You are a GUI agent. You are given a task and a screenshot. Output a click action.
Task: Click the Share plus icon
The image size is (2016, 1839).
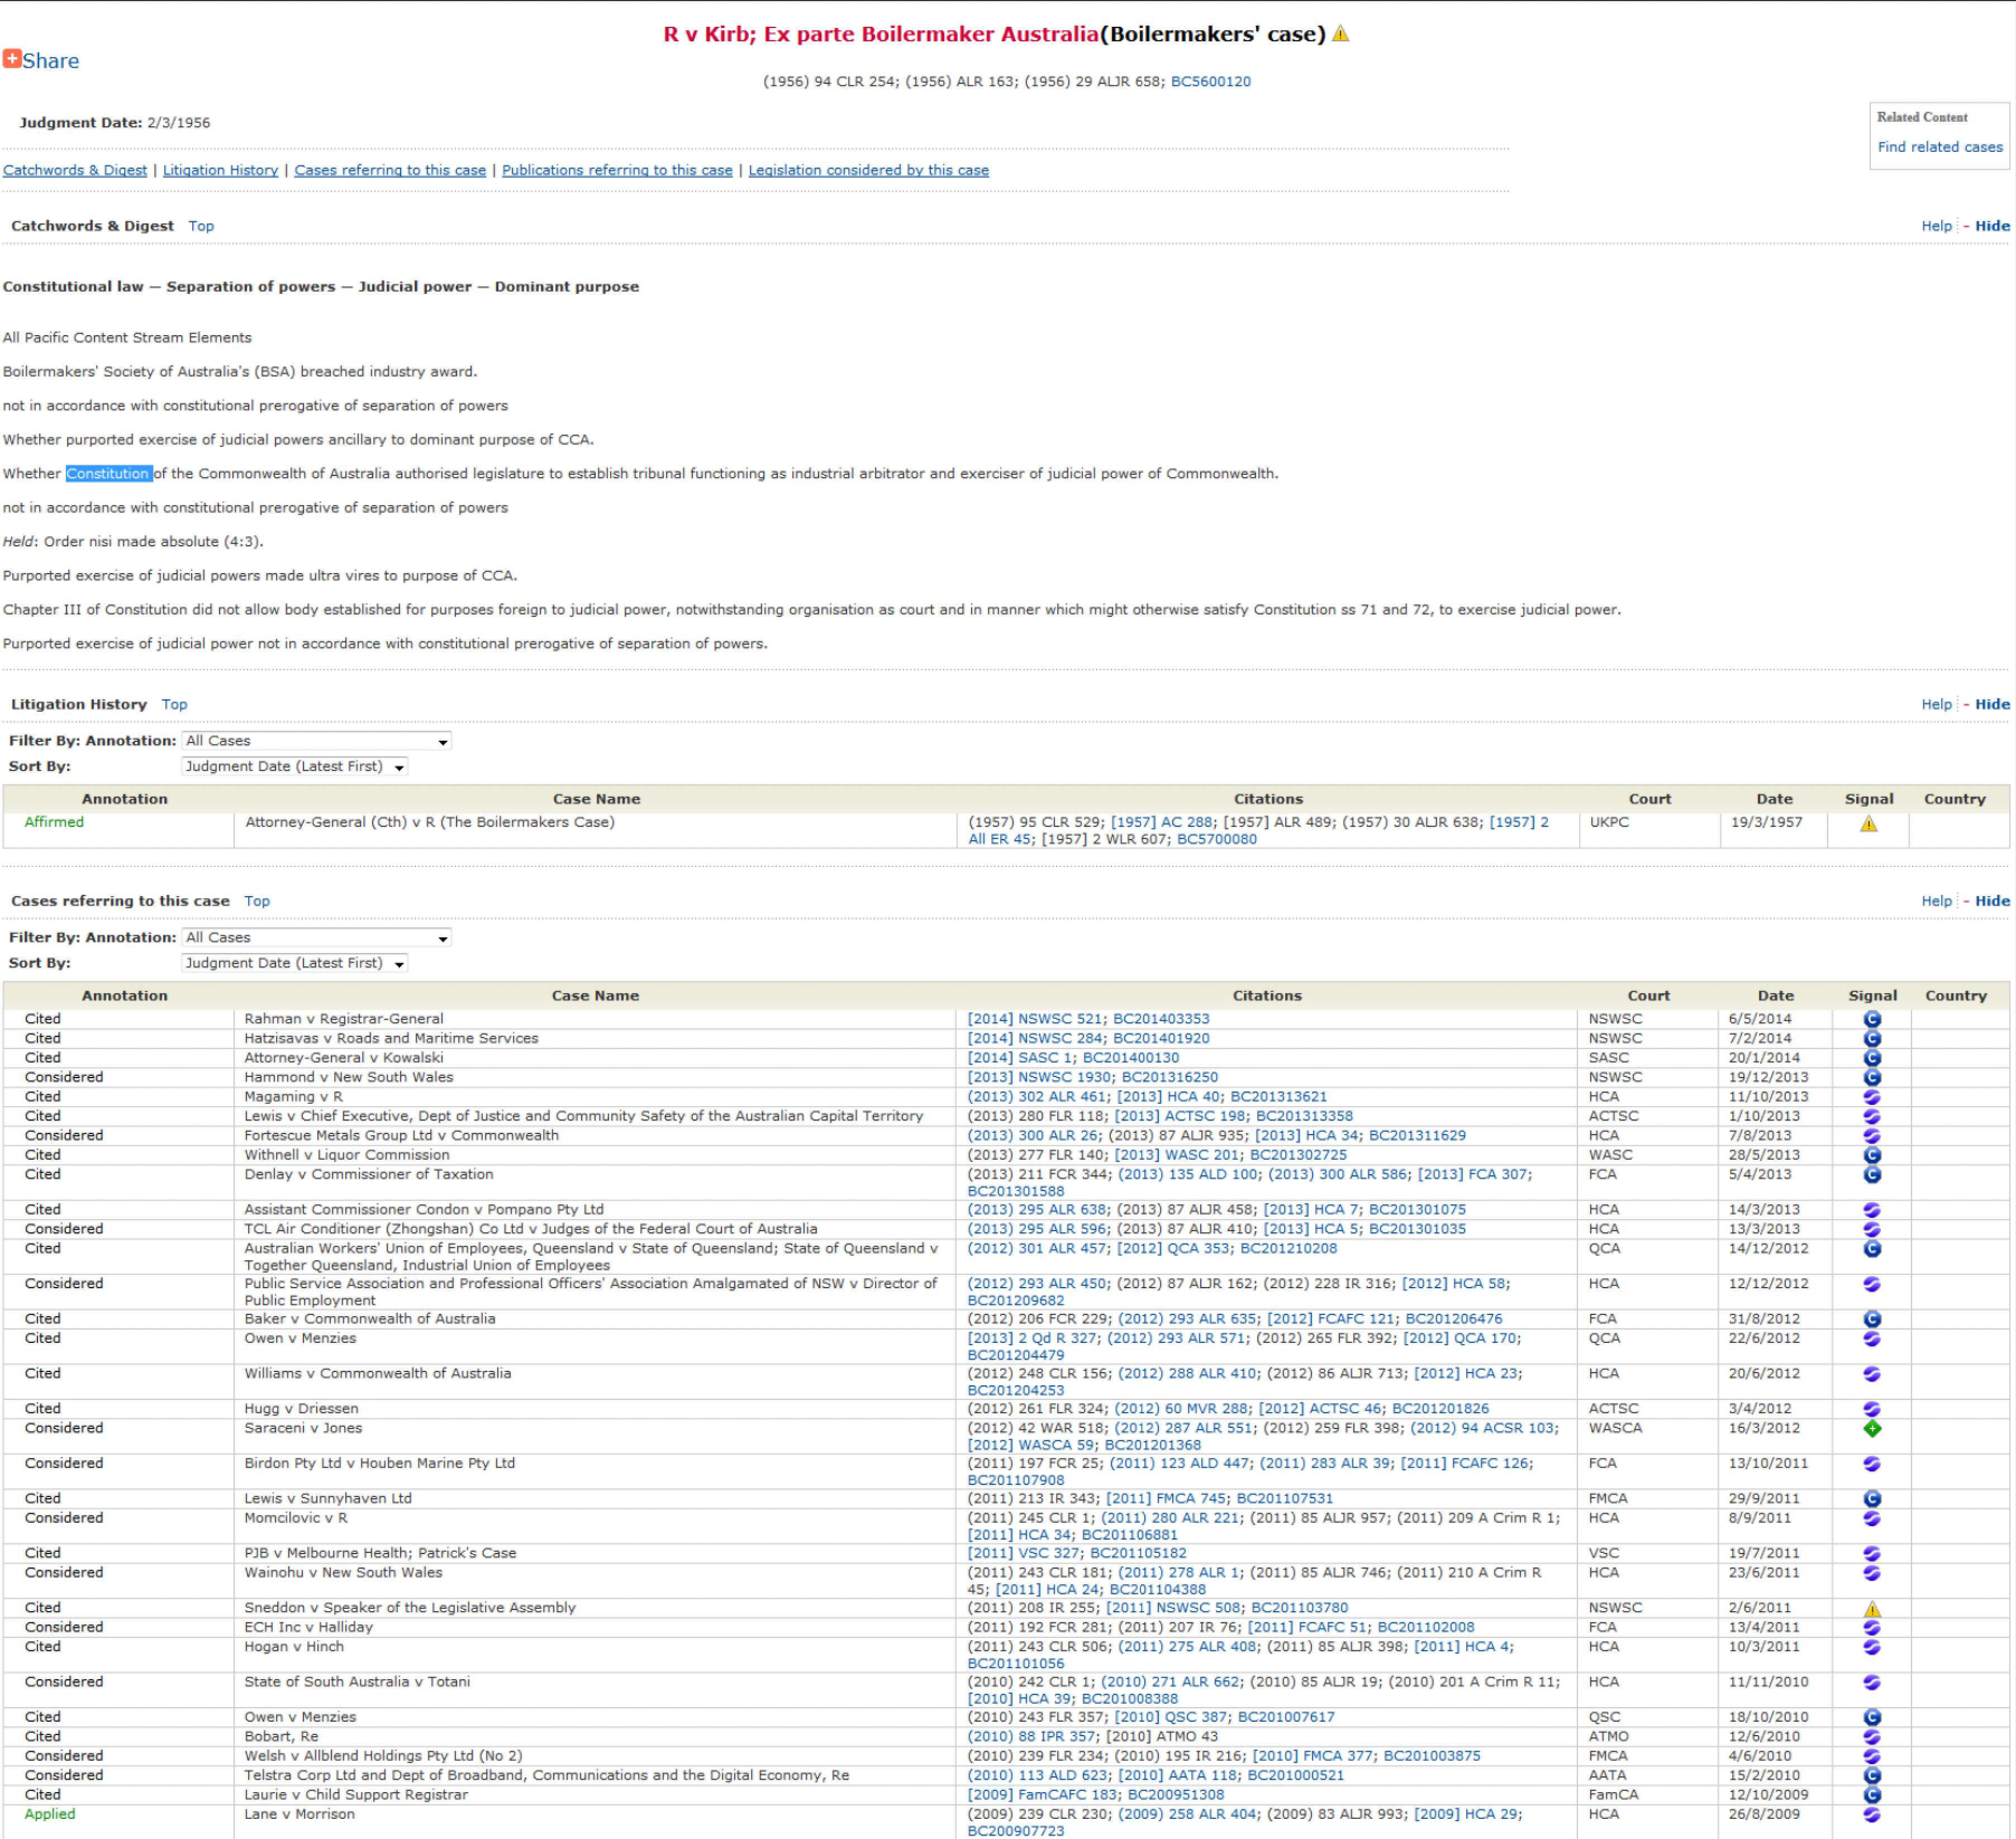12,59
